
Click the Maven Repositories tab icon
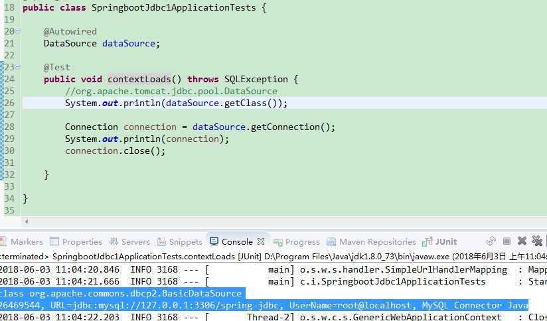tap(331, 241)
